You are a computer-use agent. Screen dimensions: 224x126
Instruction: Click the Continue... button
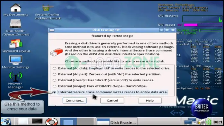coord(74,101)
